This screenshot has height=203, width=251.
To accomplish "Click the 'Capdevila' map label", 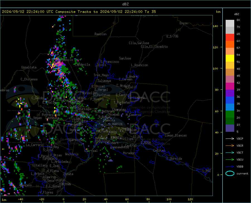I will (x=83, y=65).
